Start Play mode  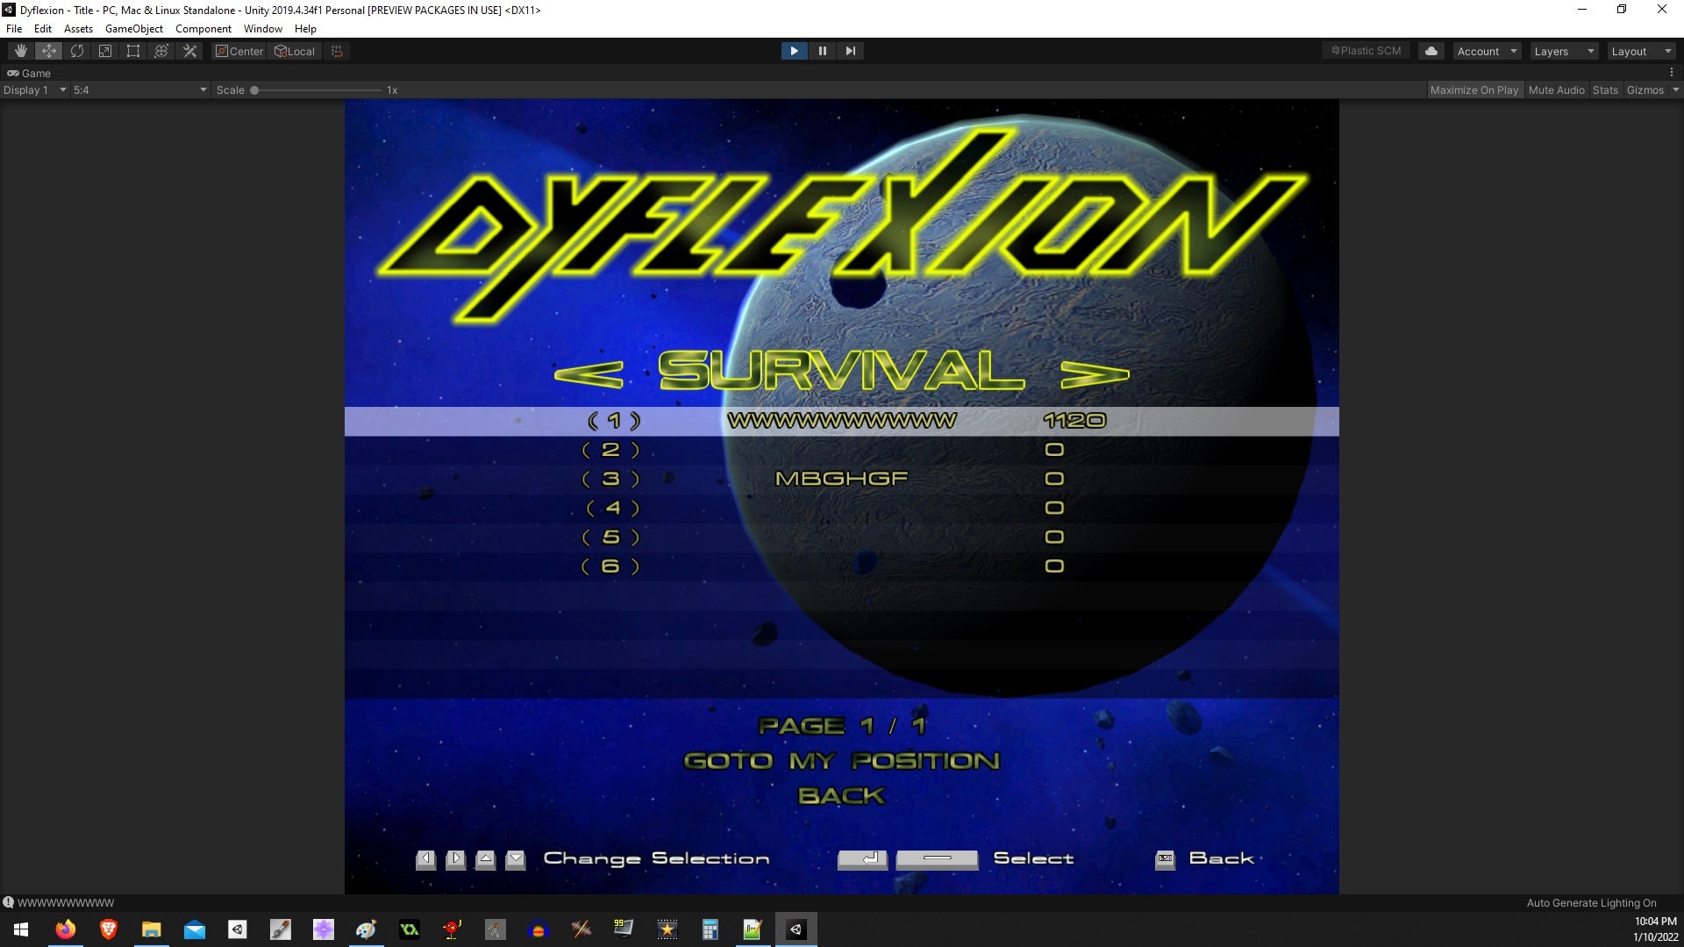click(794, 51)
